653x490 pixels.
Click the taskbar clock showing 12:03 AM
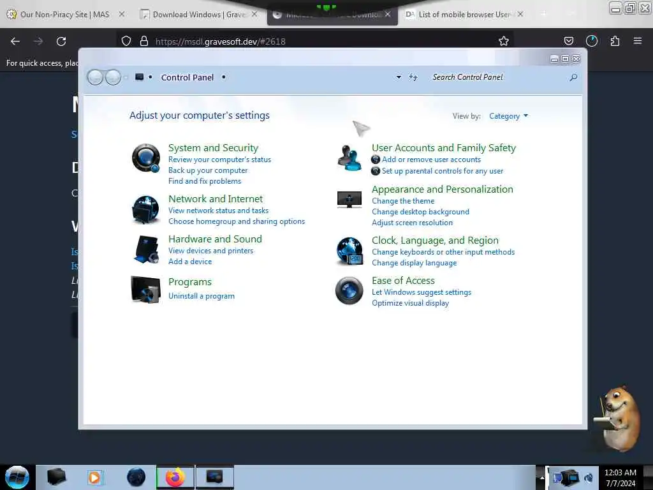[x=620, y=477]
